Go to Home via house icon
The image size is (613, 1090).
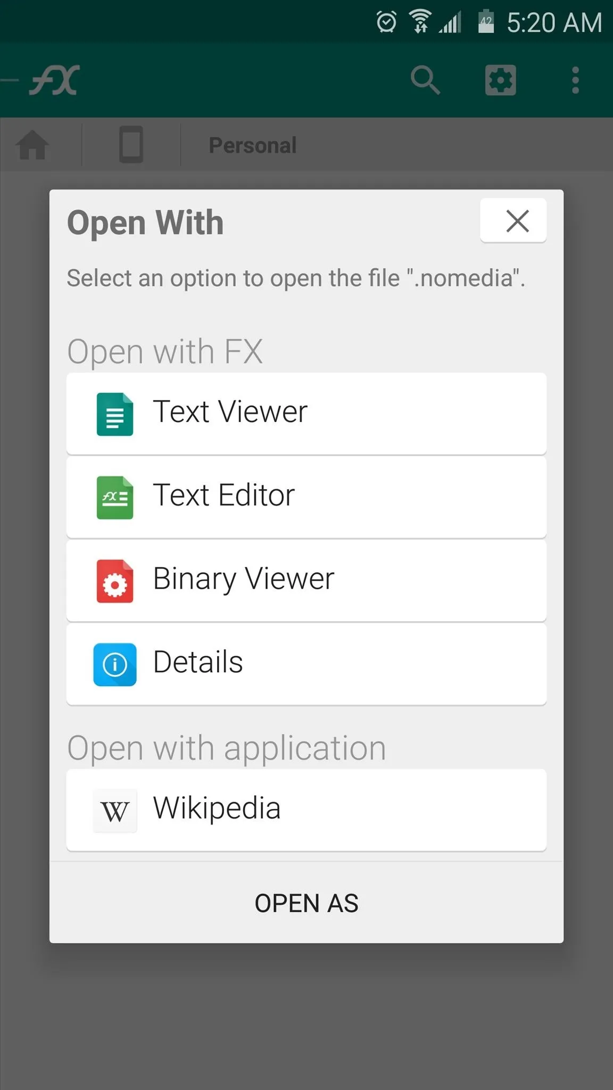[x=32, y=145]
